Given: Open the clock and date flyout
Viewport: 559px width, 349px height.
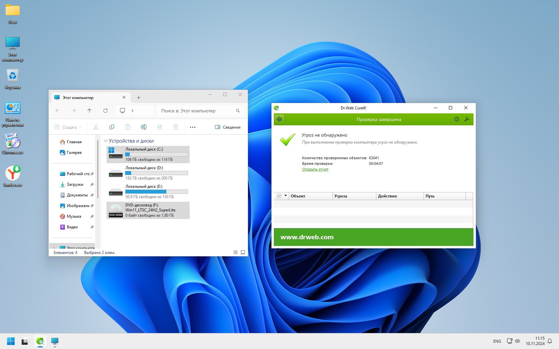Looking at the screenshot, I should tap(535, 341).
